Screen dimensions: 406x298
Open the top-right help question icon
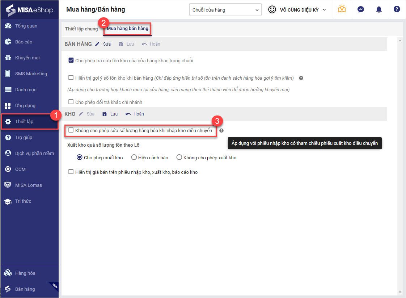pyautogui.click(x=397, y=9)
